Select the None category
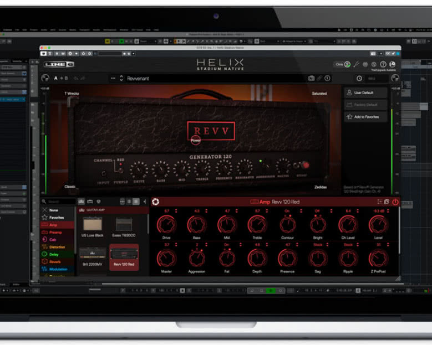432x345 pixels. 57,210
